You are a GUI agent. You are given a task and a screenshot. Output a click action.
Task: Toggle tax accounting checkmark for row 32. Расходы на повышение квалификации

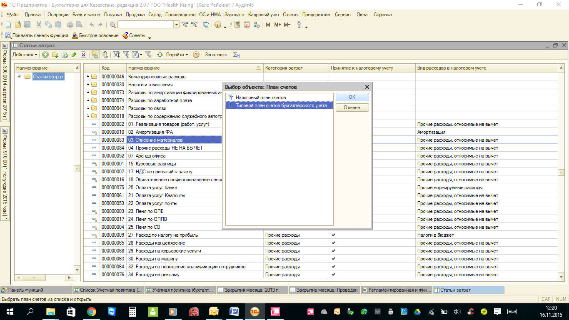click(x=333, y=267)
